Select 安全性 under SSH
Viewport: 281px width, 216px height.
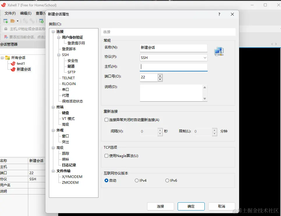(x=73, y=61)
